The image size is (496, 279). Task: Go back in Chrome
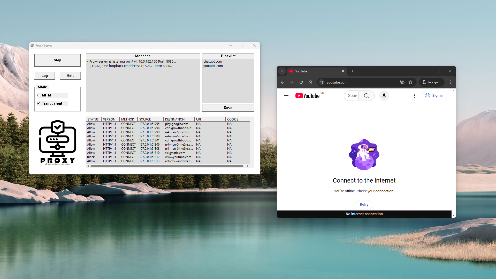point(283,82)
